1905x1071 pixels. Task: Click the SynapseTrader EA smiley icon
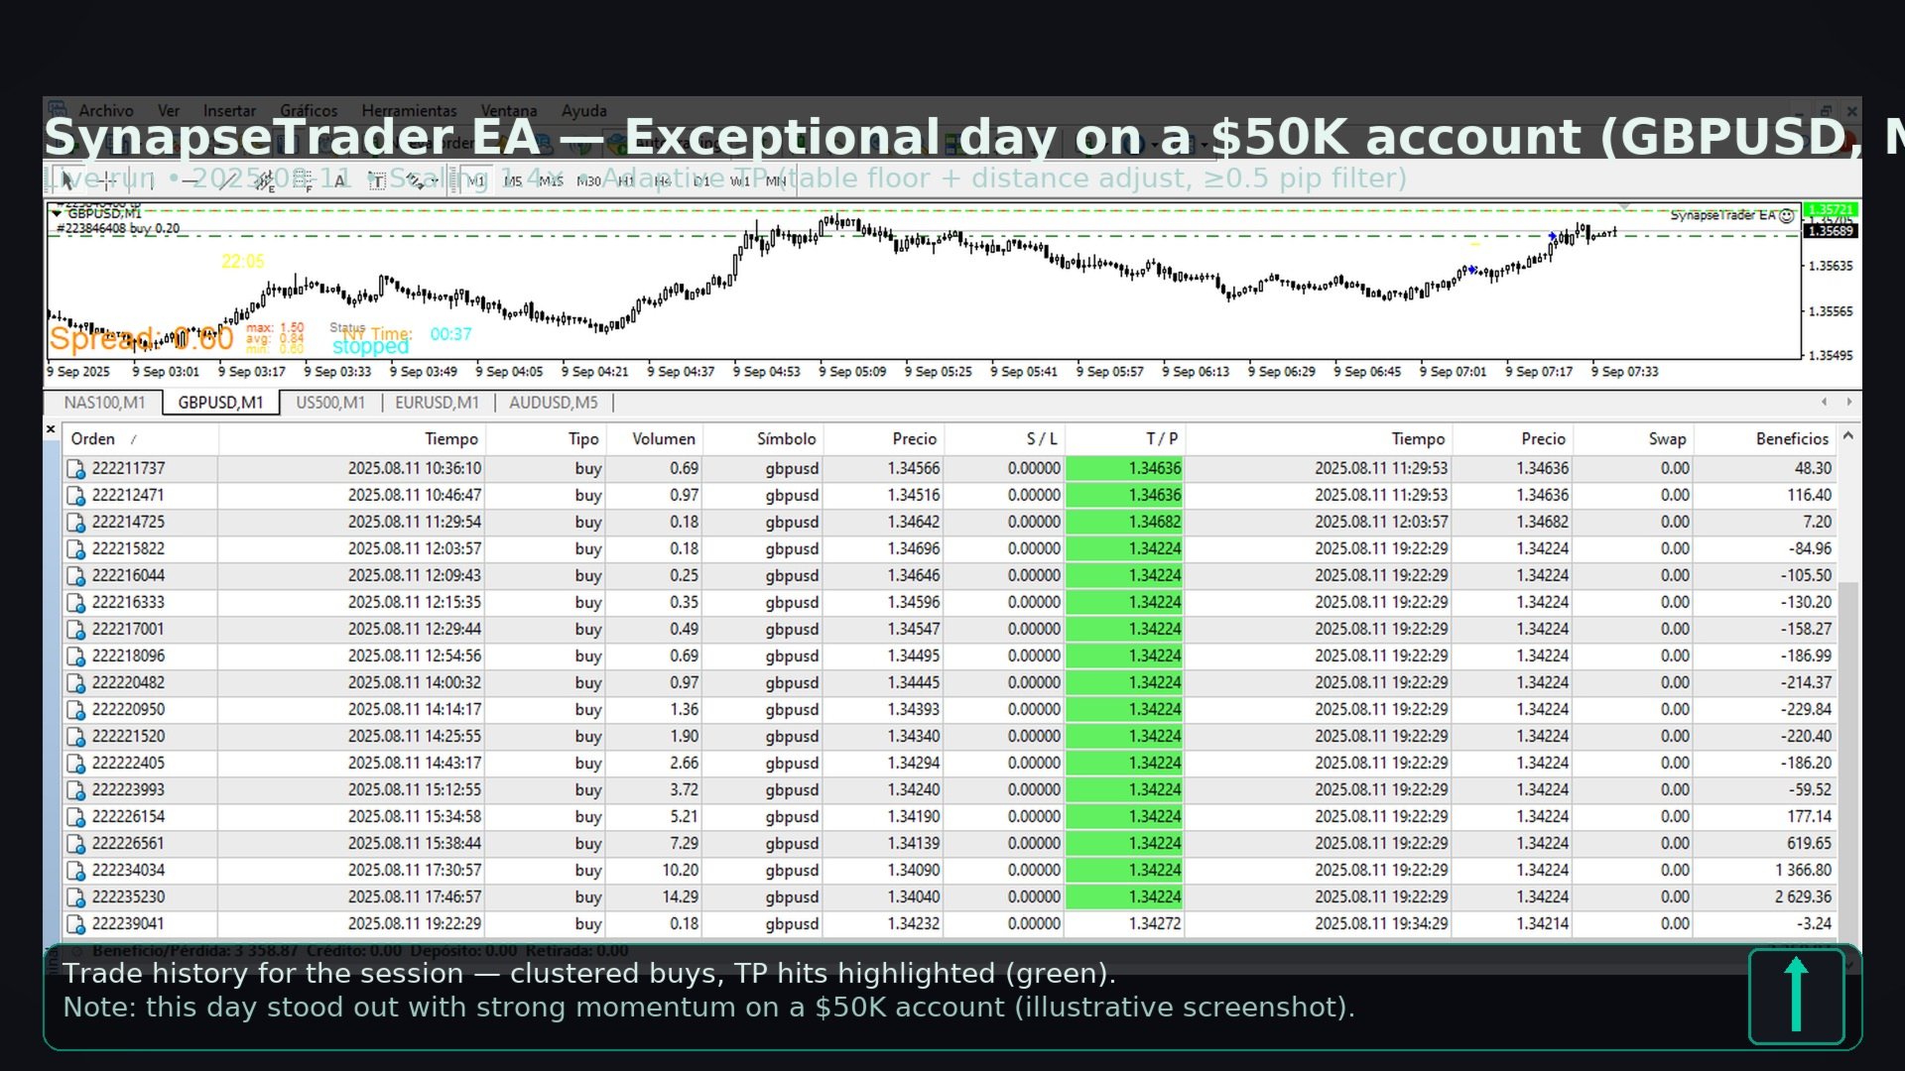tap(1787, 215)
